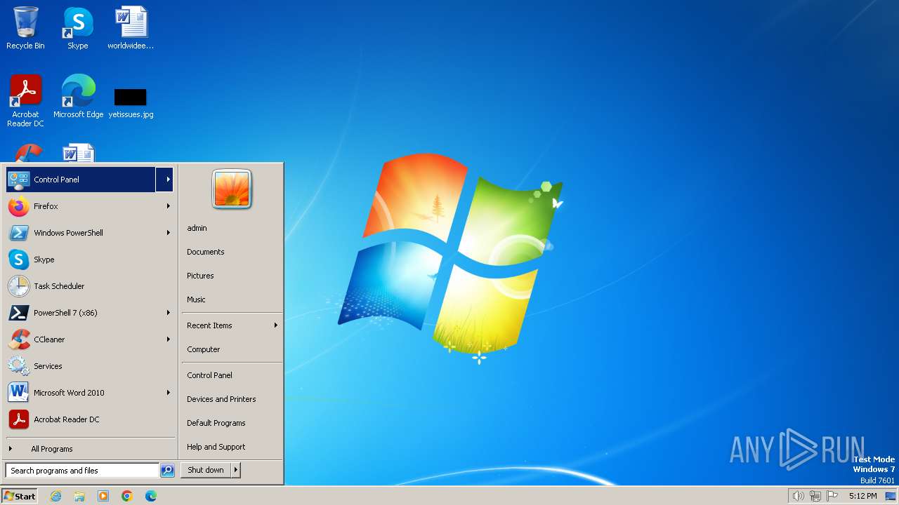
Task: Expand All Programs list
Action: coord(90,449)
